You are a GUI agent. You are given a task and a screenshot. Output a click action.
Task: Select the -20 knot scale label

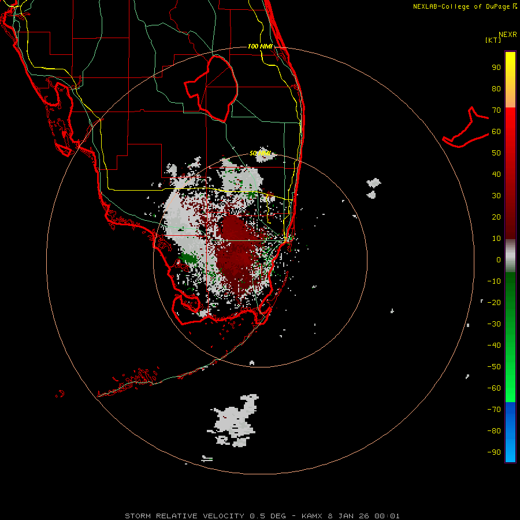pos(494,302)
